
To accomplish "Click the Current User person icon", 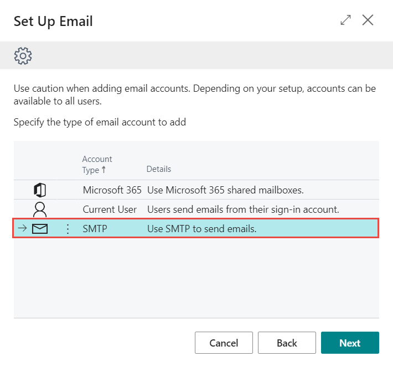I will click(x=40, y=209).
